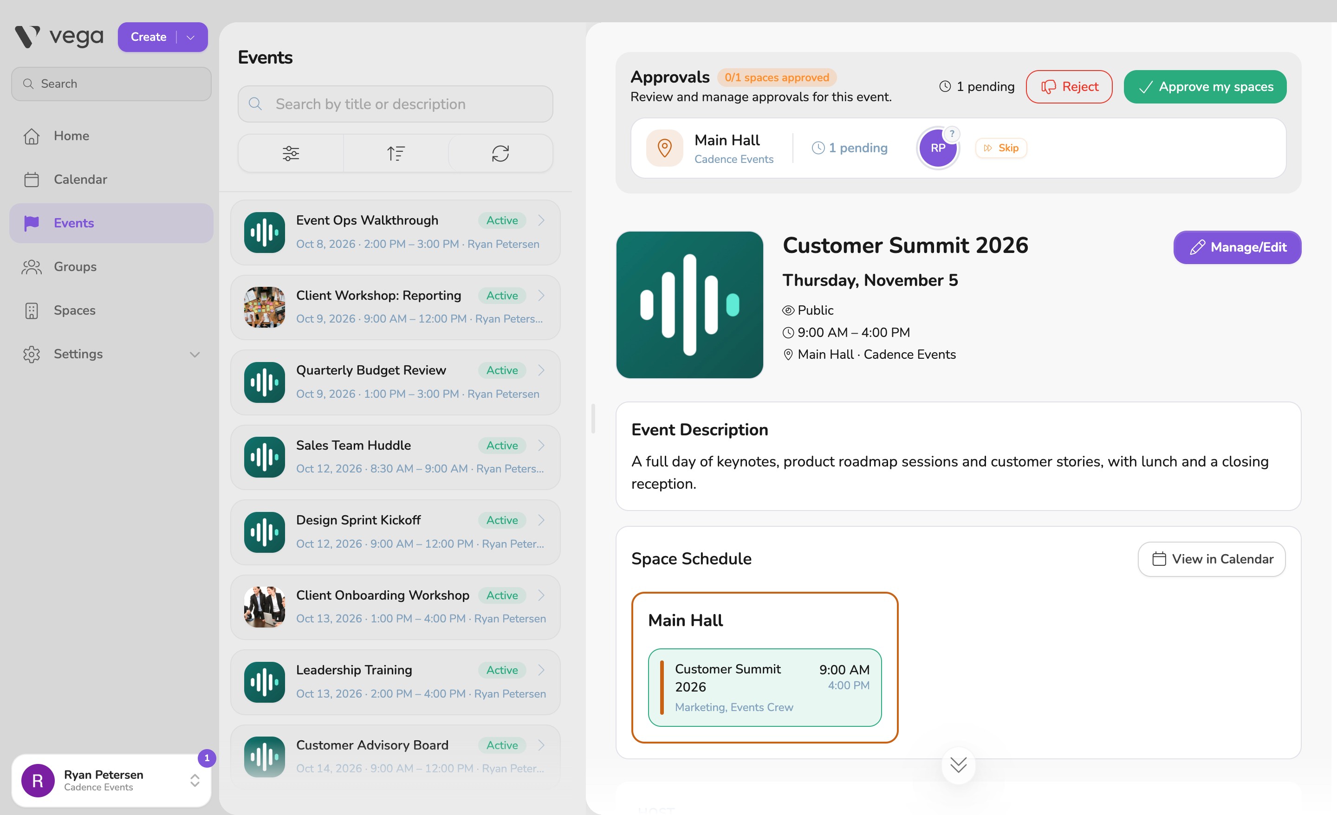Click Approve my spaces
The image size is (1337, 815).
(x=1205, y=87)
